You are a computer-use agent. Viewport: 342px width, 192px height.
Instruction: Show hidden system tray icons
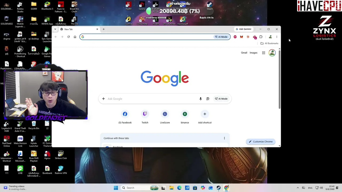[298, 188]
